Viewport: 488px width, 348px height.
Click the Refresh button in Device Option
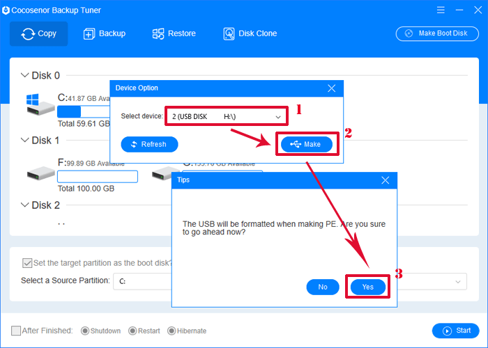(x=149, y=145)
